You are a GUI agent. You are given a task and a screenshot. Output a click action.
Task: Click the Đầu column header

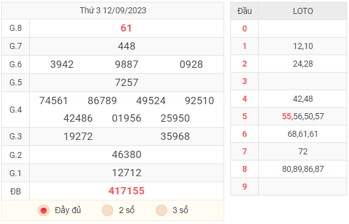pyautogui.click(x=244, y=11)
